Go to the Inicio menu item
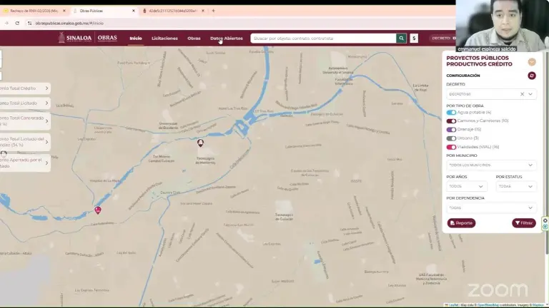Viewport: 549px width, 308px height. tap(136, 38)
